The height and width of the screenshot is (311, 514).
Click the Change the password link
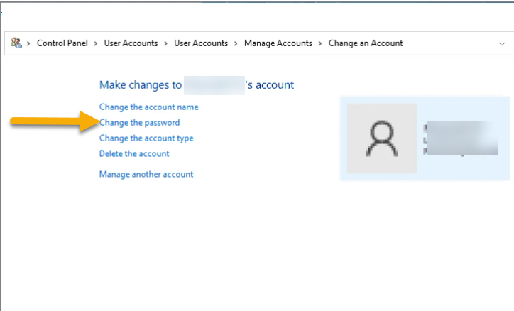(x=139, y=123)
